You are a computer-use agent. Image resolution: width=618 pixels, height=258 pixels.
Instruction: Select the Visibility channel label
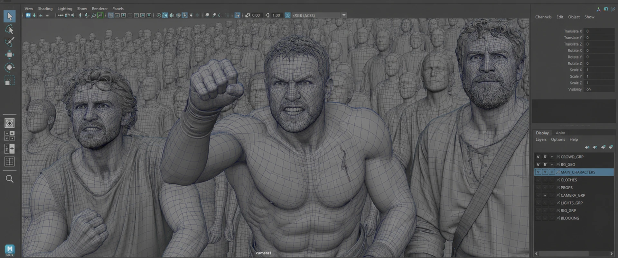click(x=575, y=89)
